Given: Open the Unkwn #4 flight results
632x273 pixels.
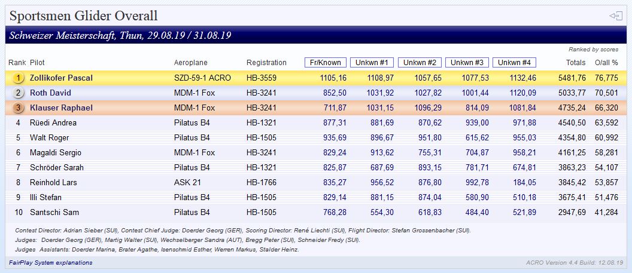Looking at the screenshot, I should (514, 62).
